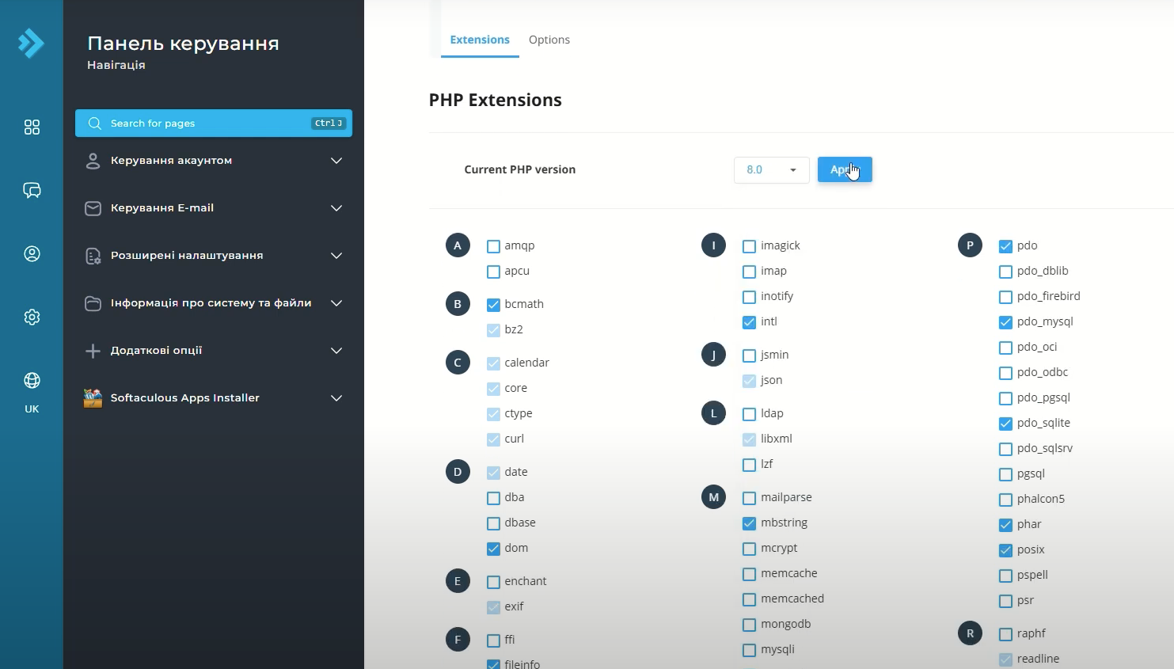Switch to the Options tab
1174x669 pixels.
tap(549, 40)
